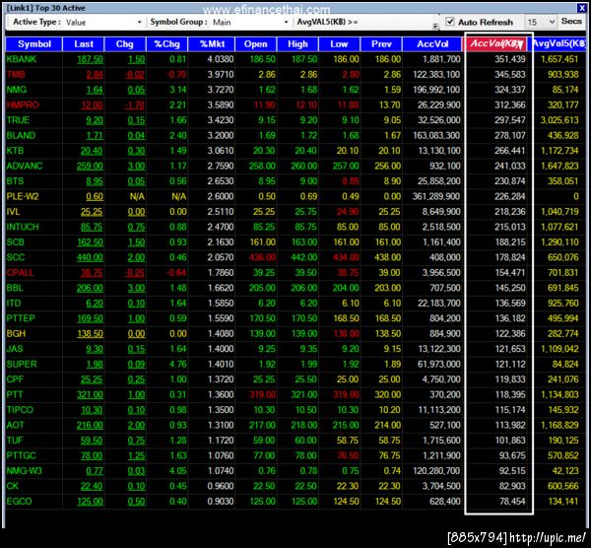Image resolution: width=591 pixels, height=548 pixels.
Task: Select the PTTEP symbol
Action: click(x=21, y=318)
